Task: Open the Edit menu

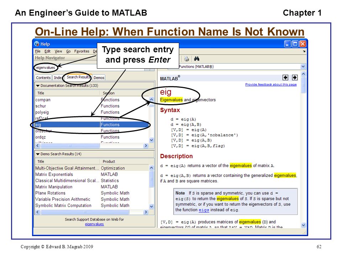Action: tap(47, 51)
